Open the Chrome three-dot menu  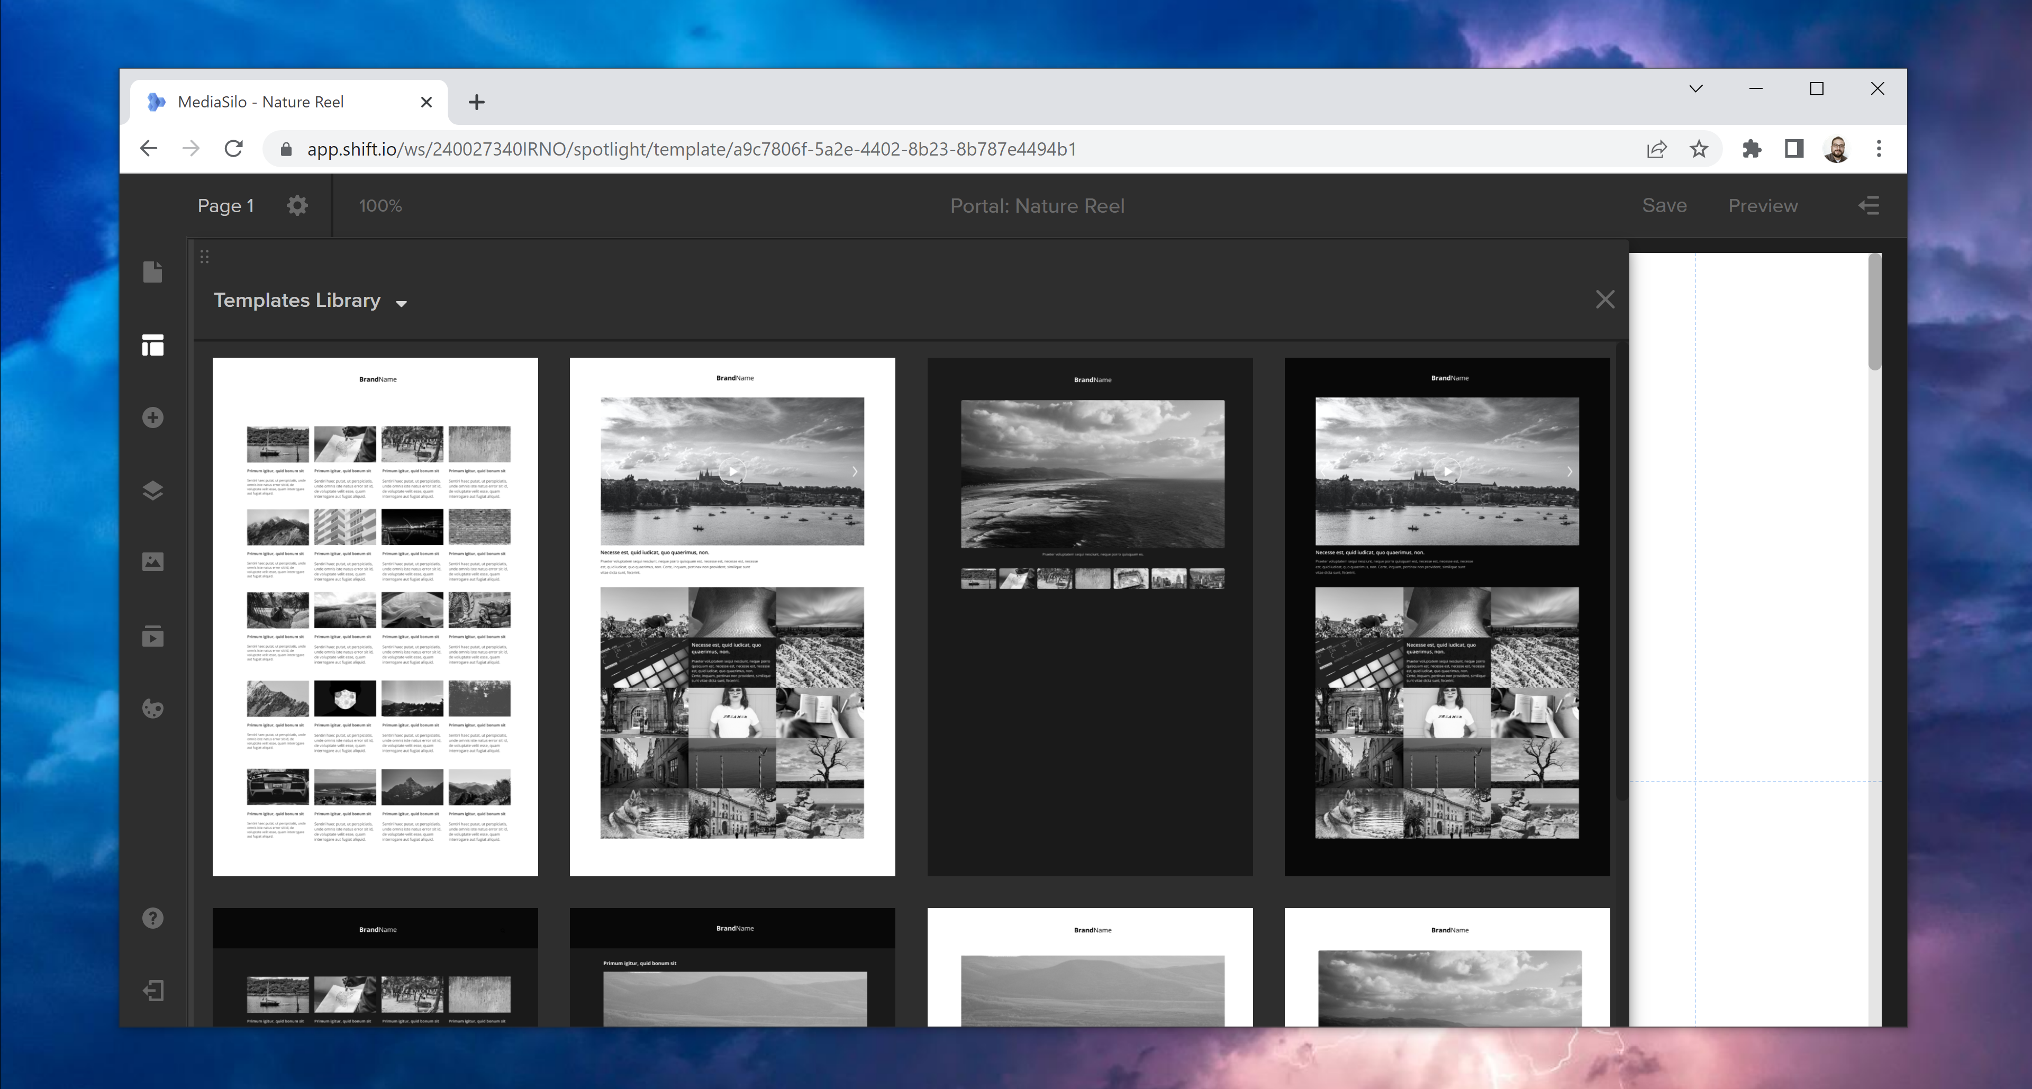1879,149
